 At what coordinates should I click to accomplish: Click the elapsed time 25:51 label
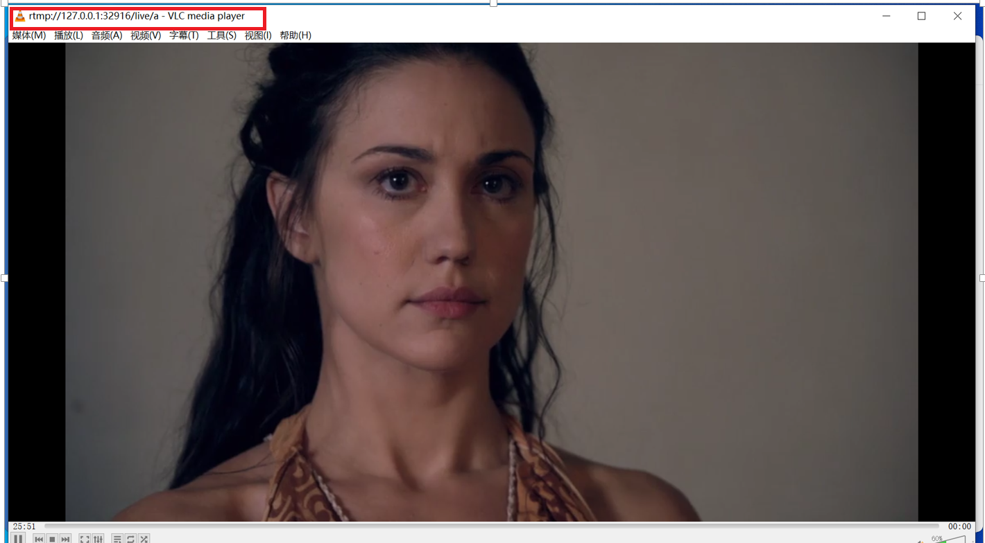[x=24, y=526]
